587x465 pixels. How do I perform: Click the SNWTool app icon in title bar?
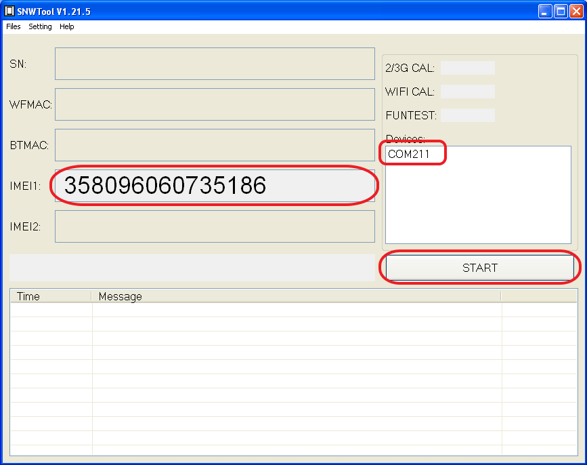[x=9, y=11]
